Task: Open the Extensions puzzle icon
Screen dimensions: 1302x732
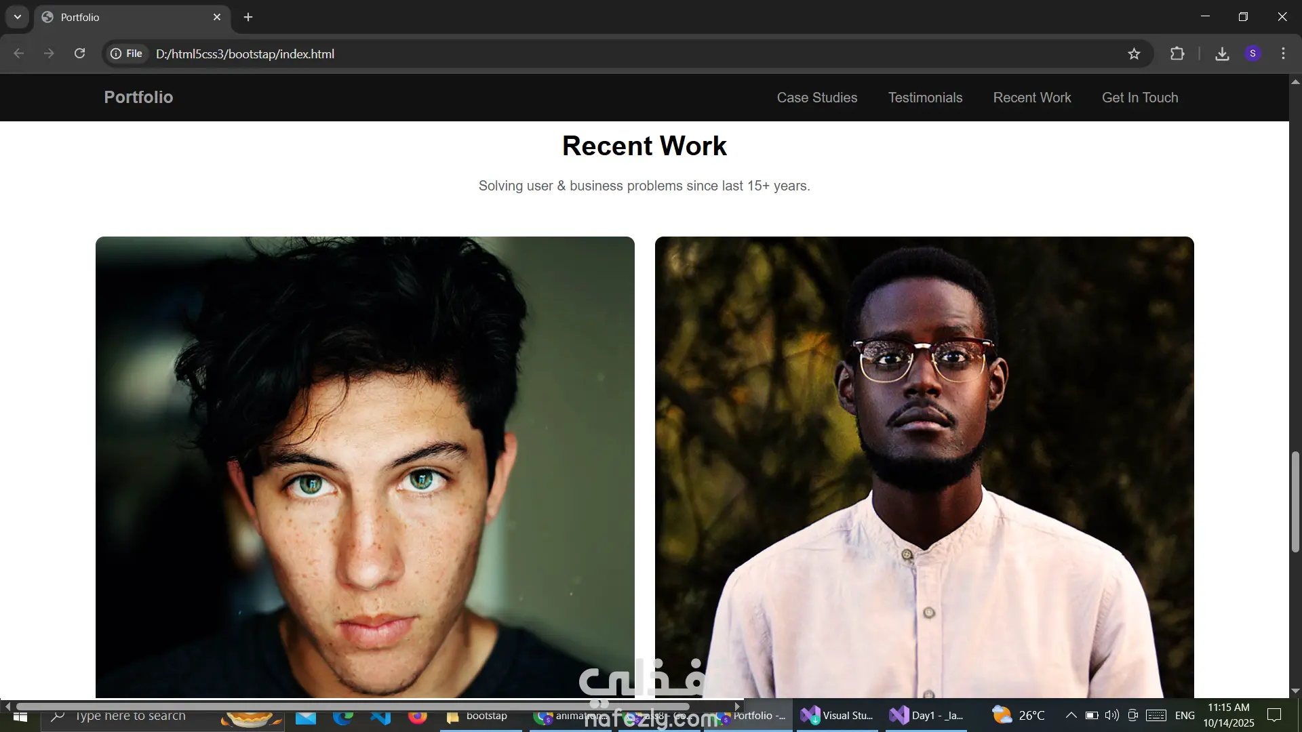Action: coord(1177,54)
